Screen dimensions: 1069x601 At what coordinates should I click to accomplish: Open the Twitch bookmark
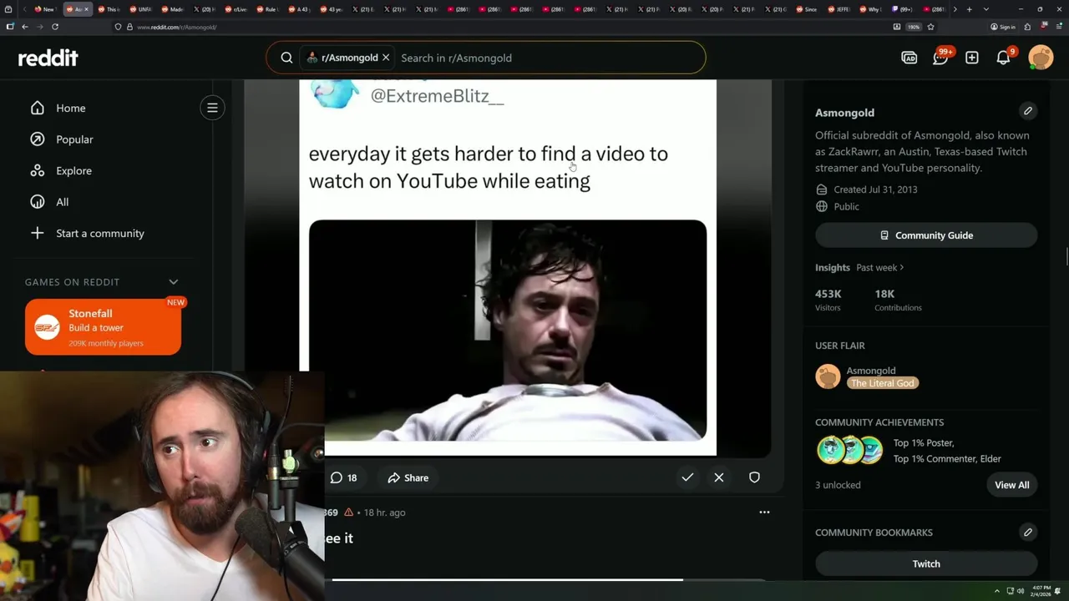pyautogui.click(x=926, y=563)
